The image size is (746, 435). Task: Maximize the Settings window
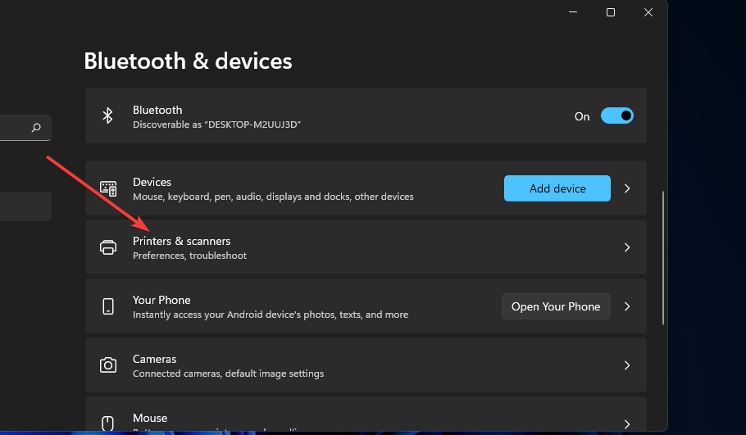[611, 12]
